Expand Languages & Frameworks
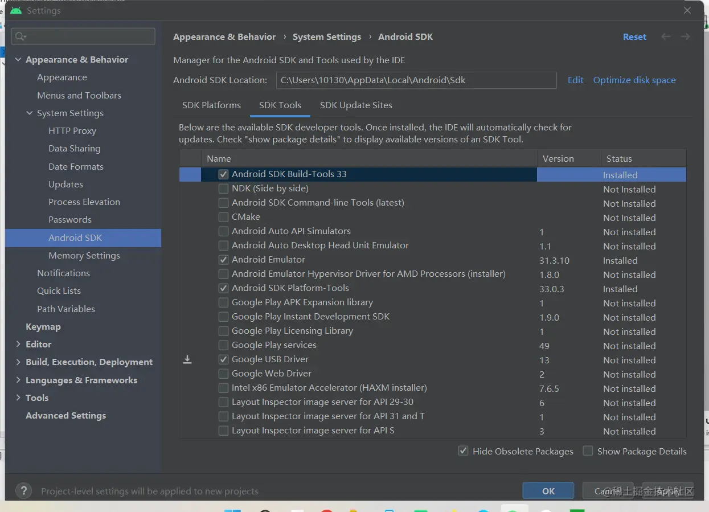Image resolution: width=709 pixels, height=512 pixels. click(18, 380)
